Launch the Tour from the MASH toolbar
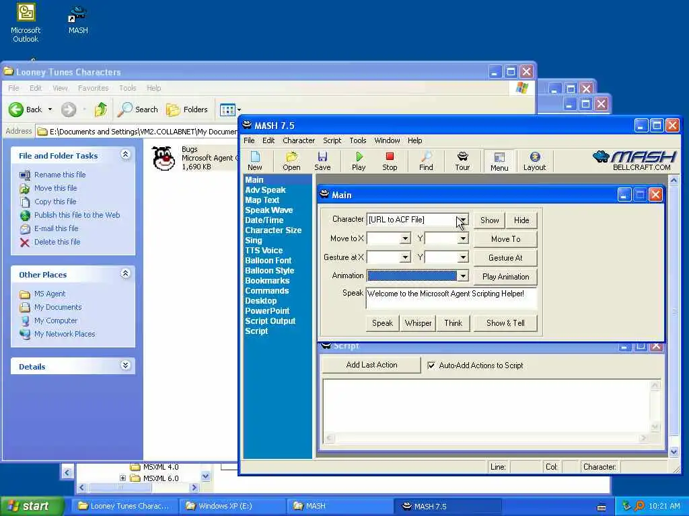 (x=462, y=161)
